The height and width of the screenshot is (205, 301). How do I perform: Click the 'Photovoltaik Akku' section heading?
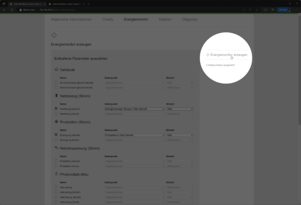tap(74, 175)
